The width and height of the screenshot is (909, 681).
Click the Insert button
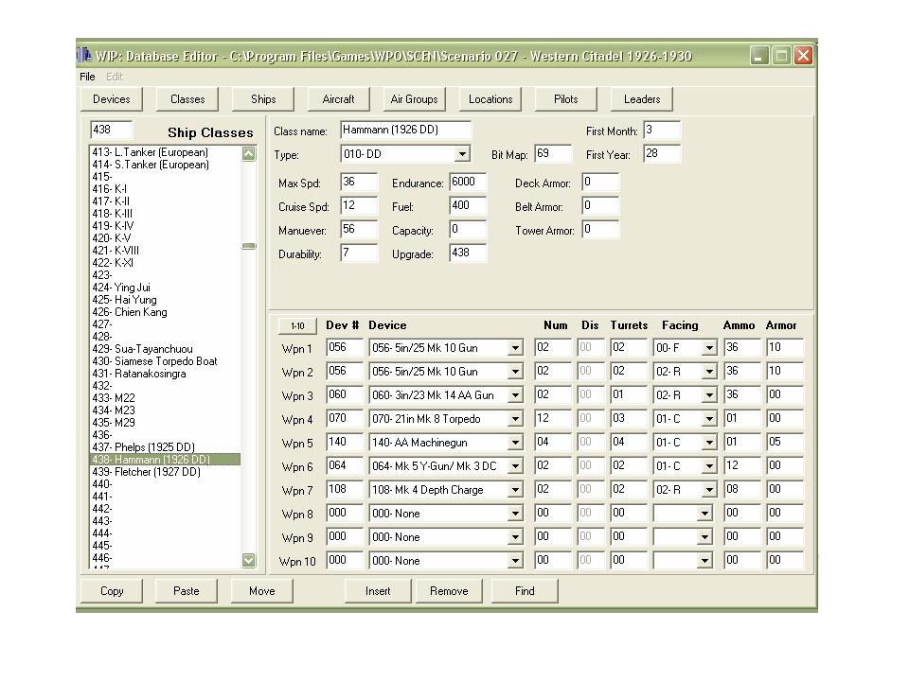pyautogui.click(x=378, y=590)
